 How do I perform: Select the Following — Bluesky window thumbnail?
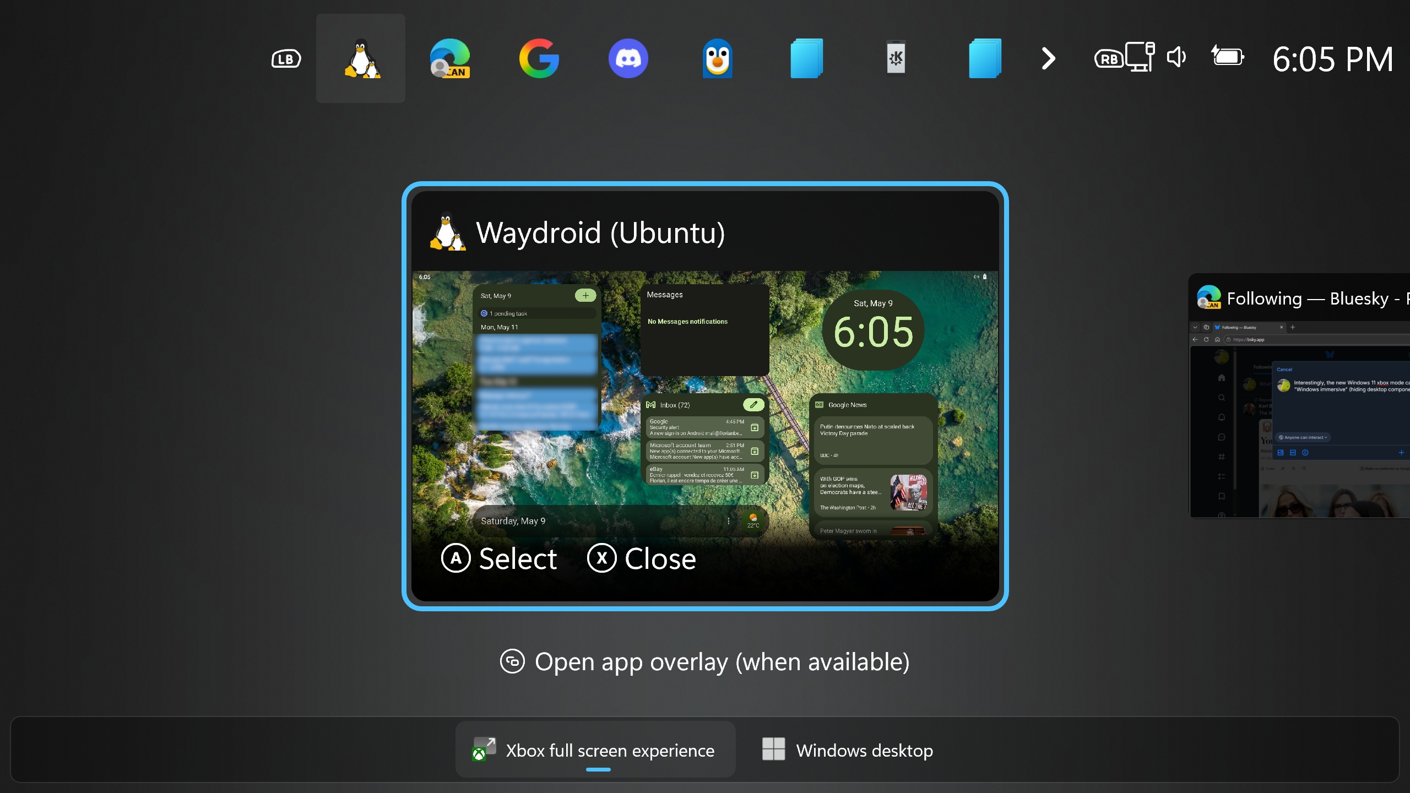click(1299, 396)
